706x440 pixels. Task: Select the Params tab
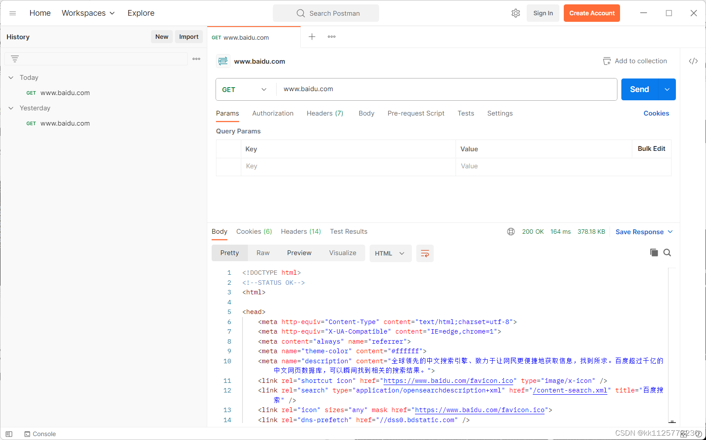pos(227,113)
